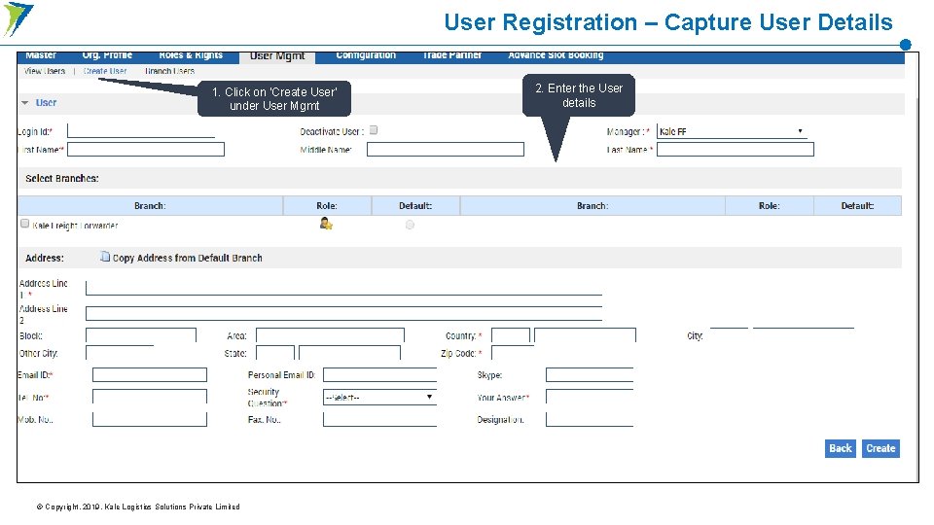Screen dimensions: 934x525
Task: Open the Security Question dropdown
Action: pyautogui.click(x=380, y=397)
